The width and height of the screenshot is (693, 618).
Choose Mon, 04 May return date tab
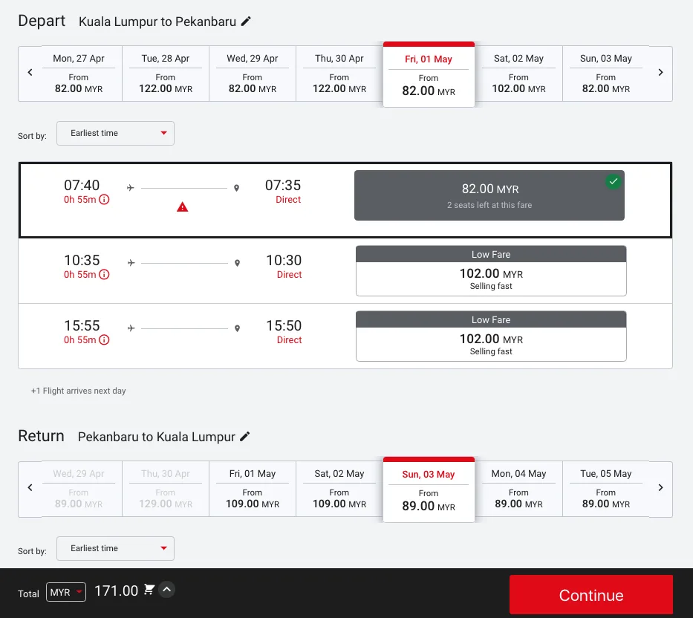click(518, 489)
